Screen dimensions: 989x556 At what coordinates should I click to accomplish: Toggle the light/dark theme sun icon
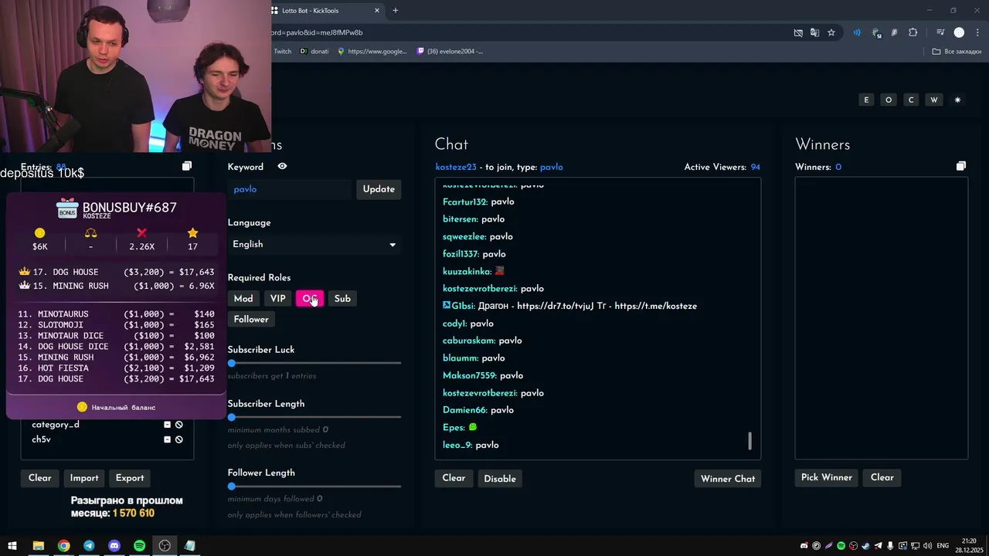point(957,100)
